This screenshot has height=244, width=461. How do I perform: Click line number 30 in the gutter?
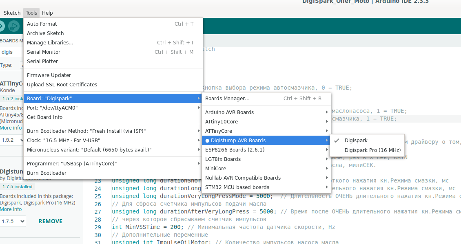pos(98,235)
